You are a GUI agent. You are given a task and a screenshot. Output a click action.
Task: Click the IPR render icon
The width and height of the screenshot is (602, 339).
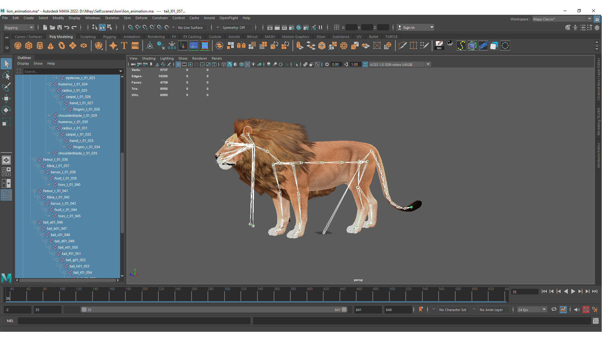[284, 28]
